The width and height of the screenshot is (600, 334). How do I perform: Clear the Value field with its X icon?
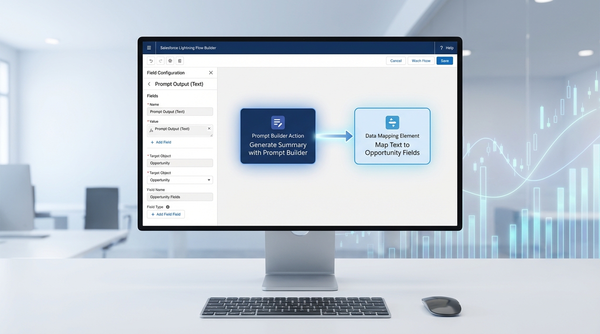coord(209,128)
